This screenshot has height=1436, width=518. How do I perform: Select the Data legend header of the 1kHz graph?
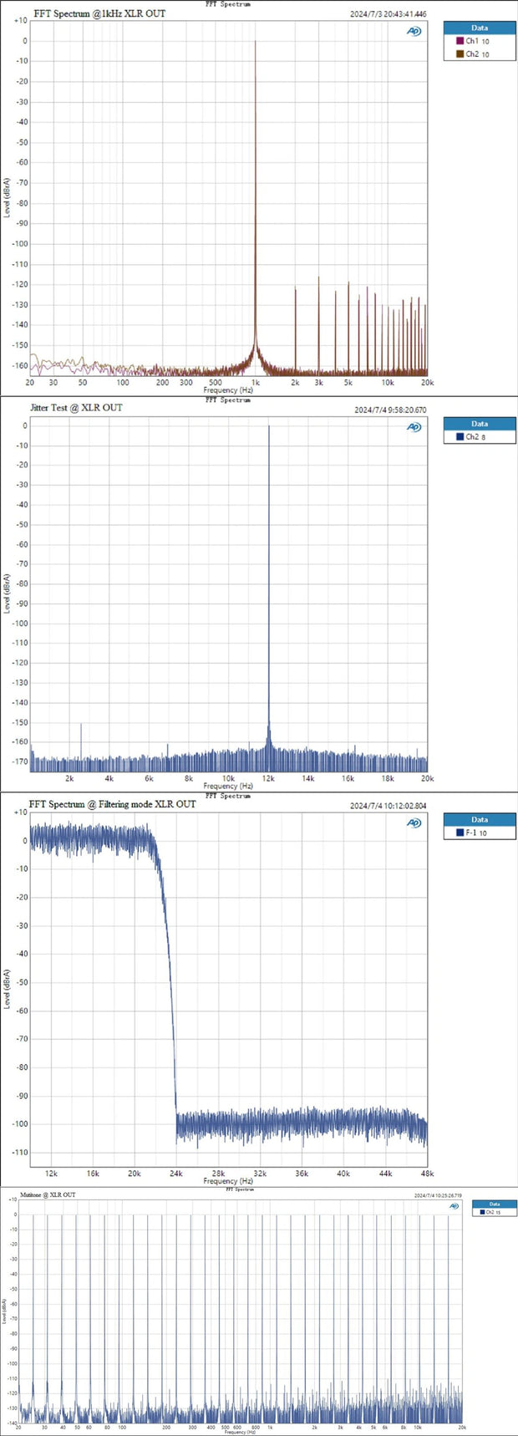click(x=479, y=28)
